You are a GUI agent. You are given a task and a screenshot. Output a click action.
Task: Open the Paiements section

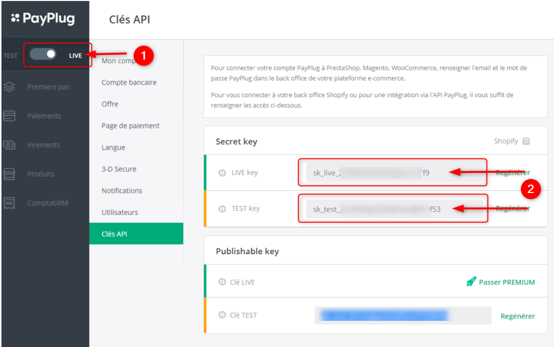44,116
